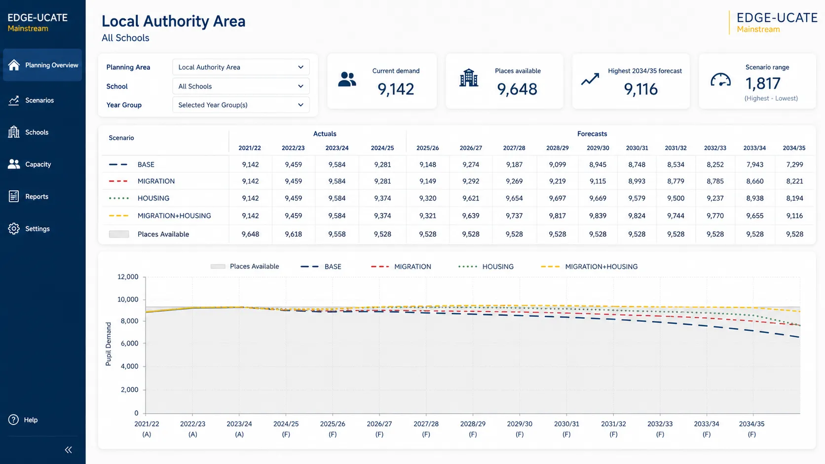
Task: Click BASE 2034/35 value 7,299
Action: [794, 165]
